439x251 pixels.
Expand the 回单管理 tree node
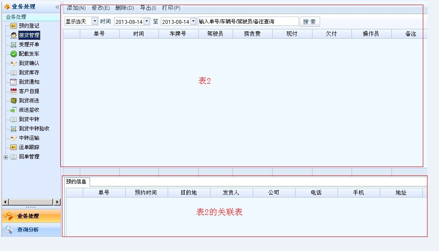click(6, 157)
